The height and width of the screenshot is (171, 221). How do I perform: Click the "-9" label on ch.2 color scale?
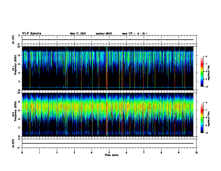[206, 125]
